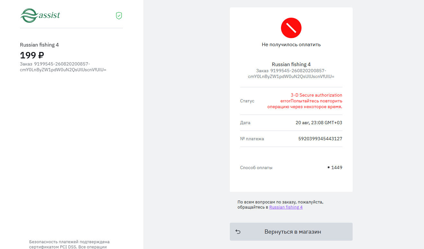Click the Russian fishing 4 title in the sidebar
Image resolution: width=424 pixels, height=249 pixels.
[39, 45]
